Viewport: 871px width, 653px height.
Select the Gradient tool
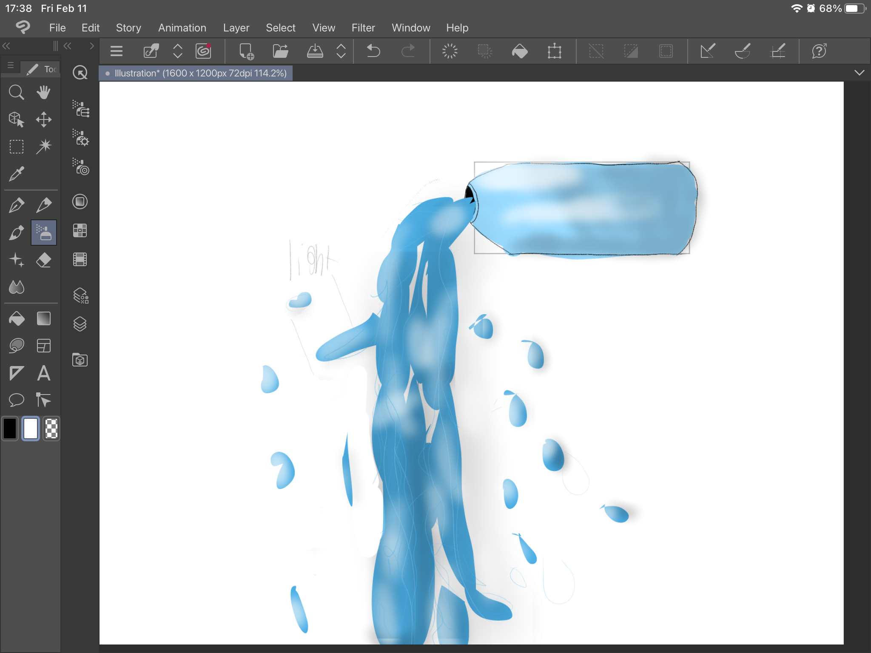click(43, 318)
